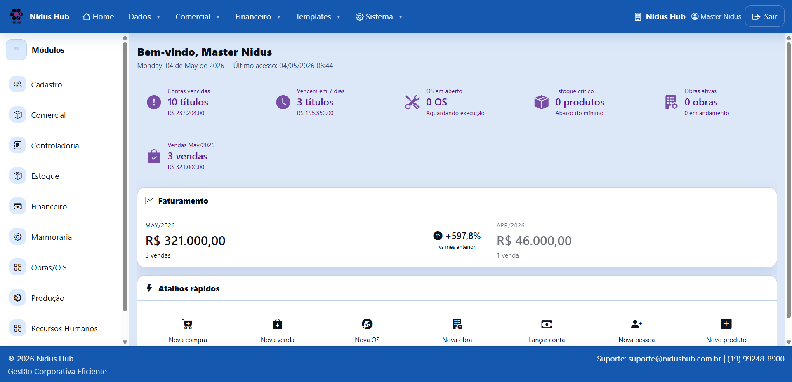Open the Financeiro sidebar module icon
The width and height of the screenshot is (792, 382).
(18, 206)
